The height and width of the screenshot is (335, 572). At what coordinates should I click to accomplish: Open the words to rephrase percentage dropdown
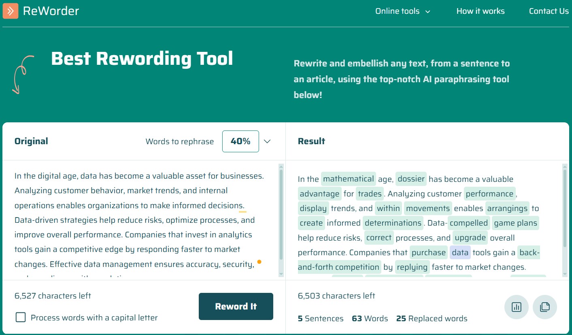[267, 141]
